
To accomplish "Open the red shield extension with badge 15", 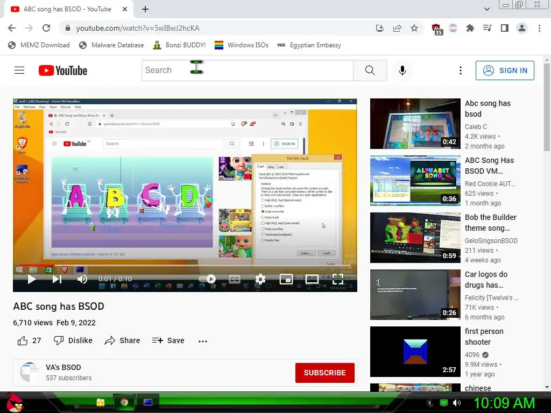I will (x=436, y=29).
